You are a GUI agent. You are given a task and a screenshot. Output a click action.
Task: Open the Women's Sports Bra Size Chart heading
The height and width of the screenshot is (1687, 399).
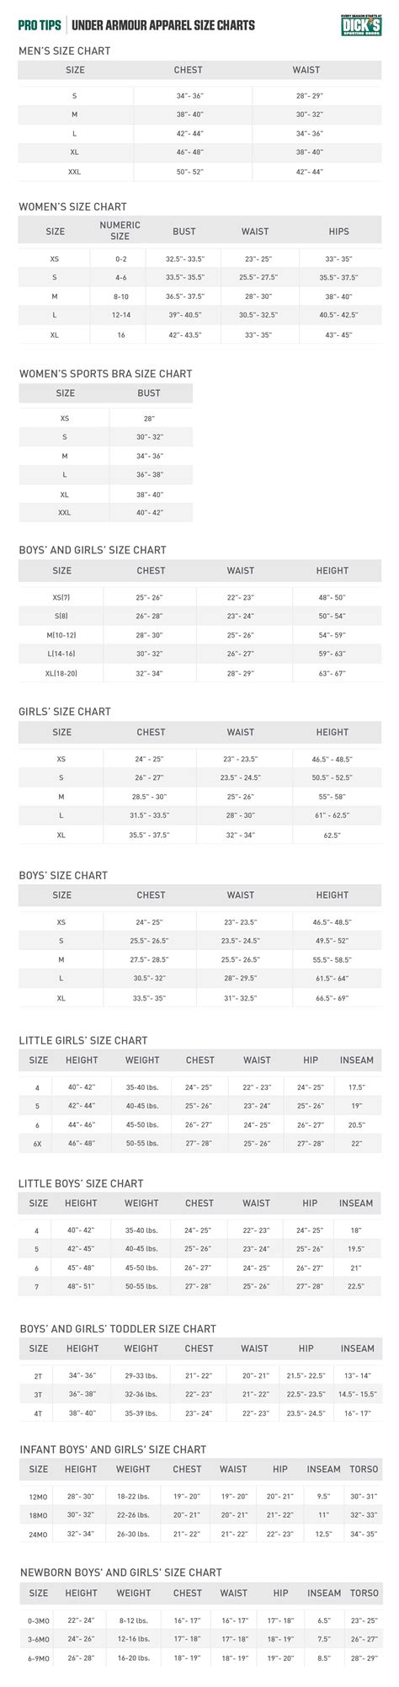[105, 373]
